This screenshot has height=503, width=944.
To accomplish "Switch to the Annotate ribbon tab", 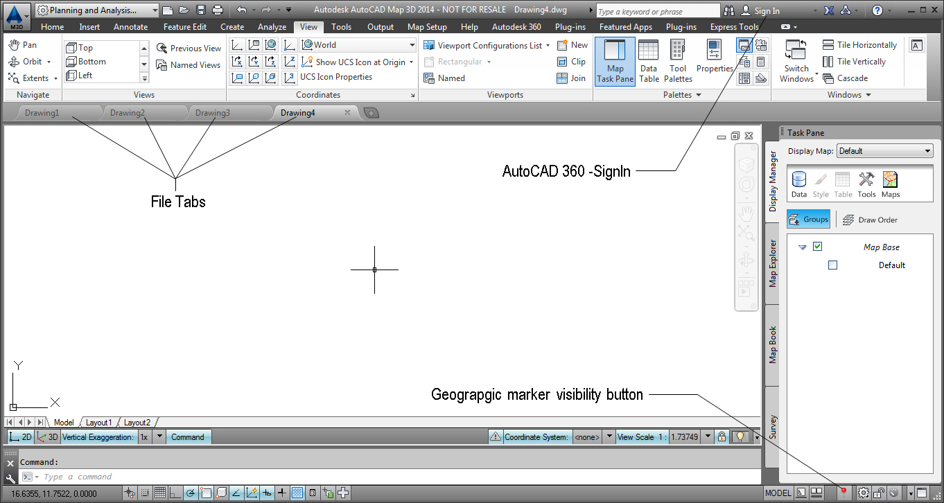I will point(131,27).
